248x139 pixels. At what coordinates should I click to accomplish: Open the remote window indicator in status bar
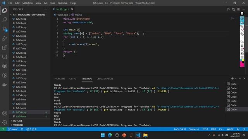coord(3,129)
